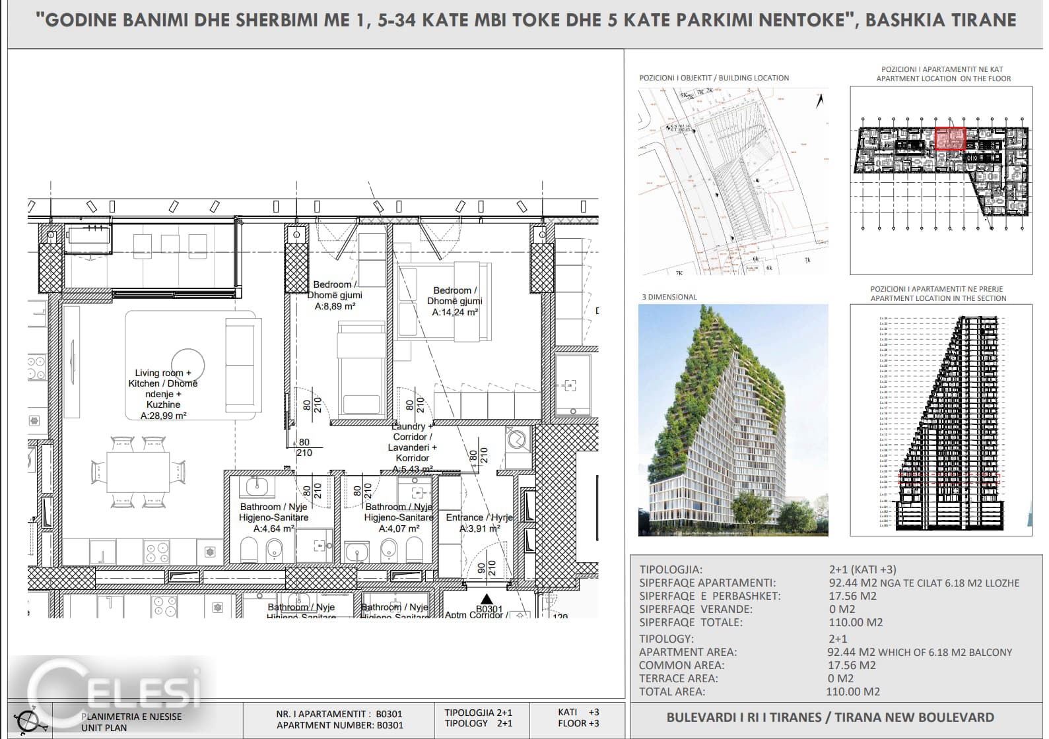Click the "APARTMENT LOCATION ON THE FLOOR" heading
Image resolution: width=1049 pixels, height=739 pixels.
[943, 79]
